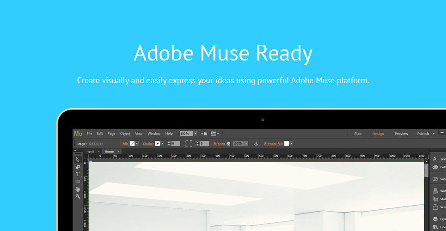Open the Layers panel icon

tap(435, 219)
